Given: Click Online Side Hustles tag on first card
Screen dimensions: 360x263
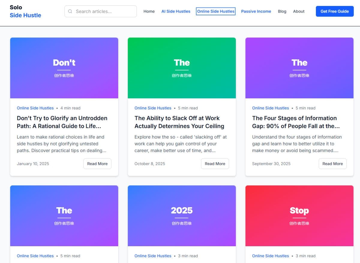Looking at the screenshot, I should click(35, 108).
